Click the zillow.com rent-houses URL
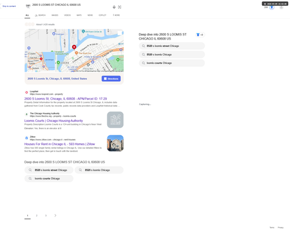 [x=53, y=139]
